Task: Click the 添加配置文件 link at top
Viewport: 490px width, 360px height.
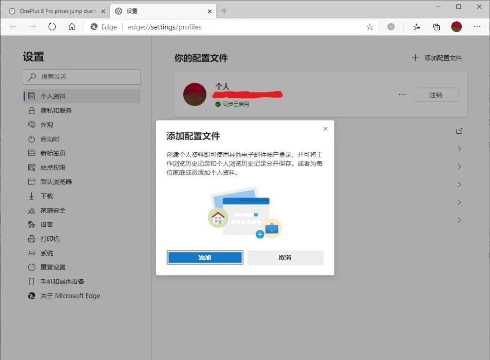Action: (437, 58)
